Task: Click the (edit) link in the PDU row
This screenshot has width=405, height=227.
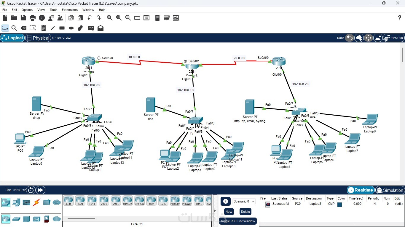Action: click(399, 204)
